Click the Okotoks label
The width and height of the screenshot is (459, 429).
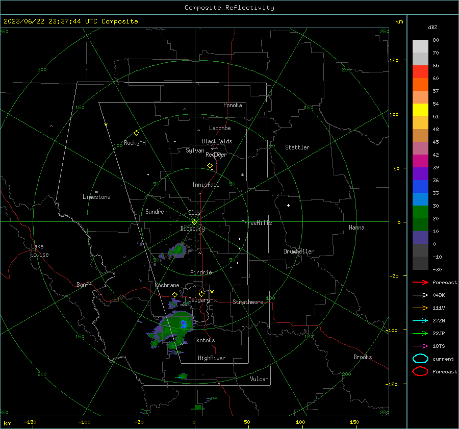(204, 340)
